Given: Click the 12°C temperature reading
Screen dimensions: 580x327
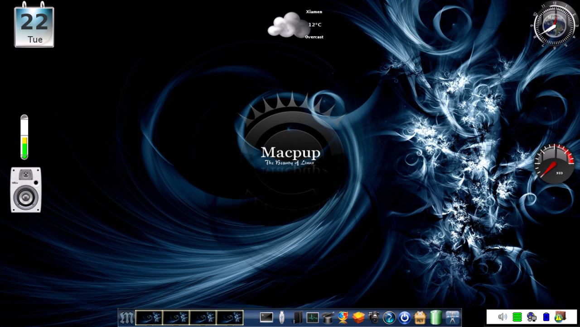Looking at the screenshot, I should click(315, 25).
